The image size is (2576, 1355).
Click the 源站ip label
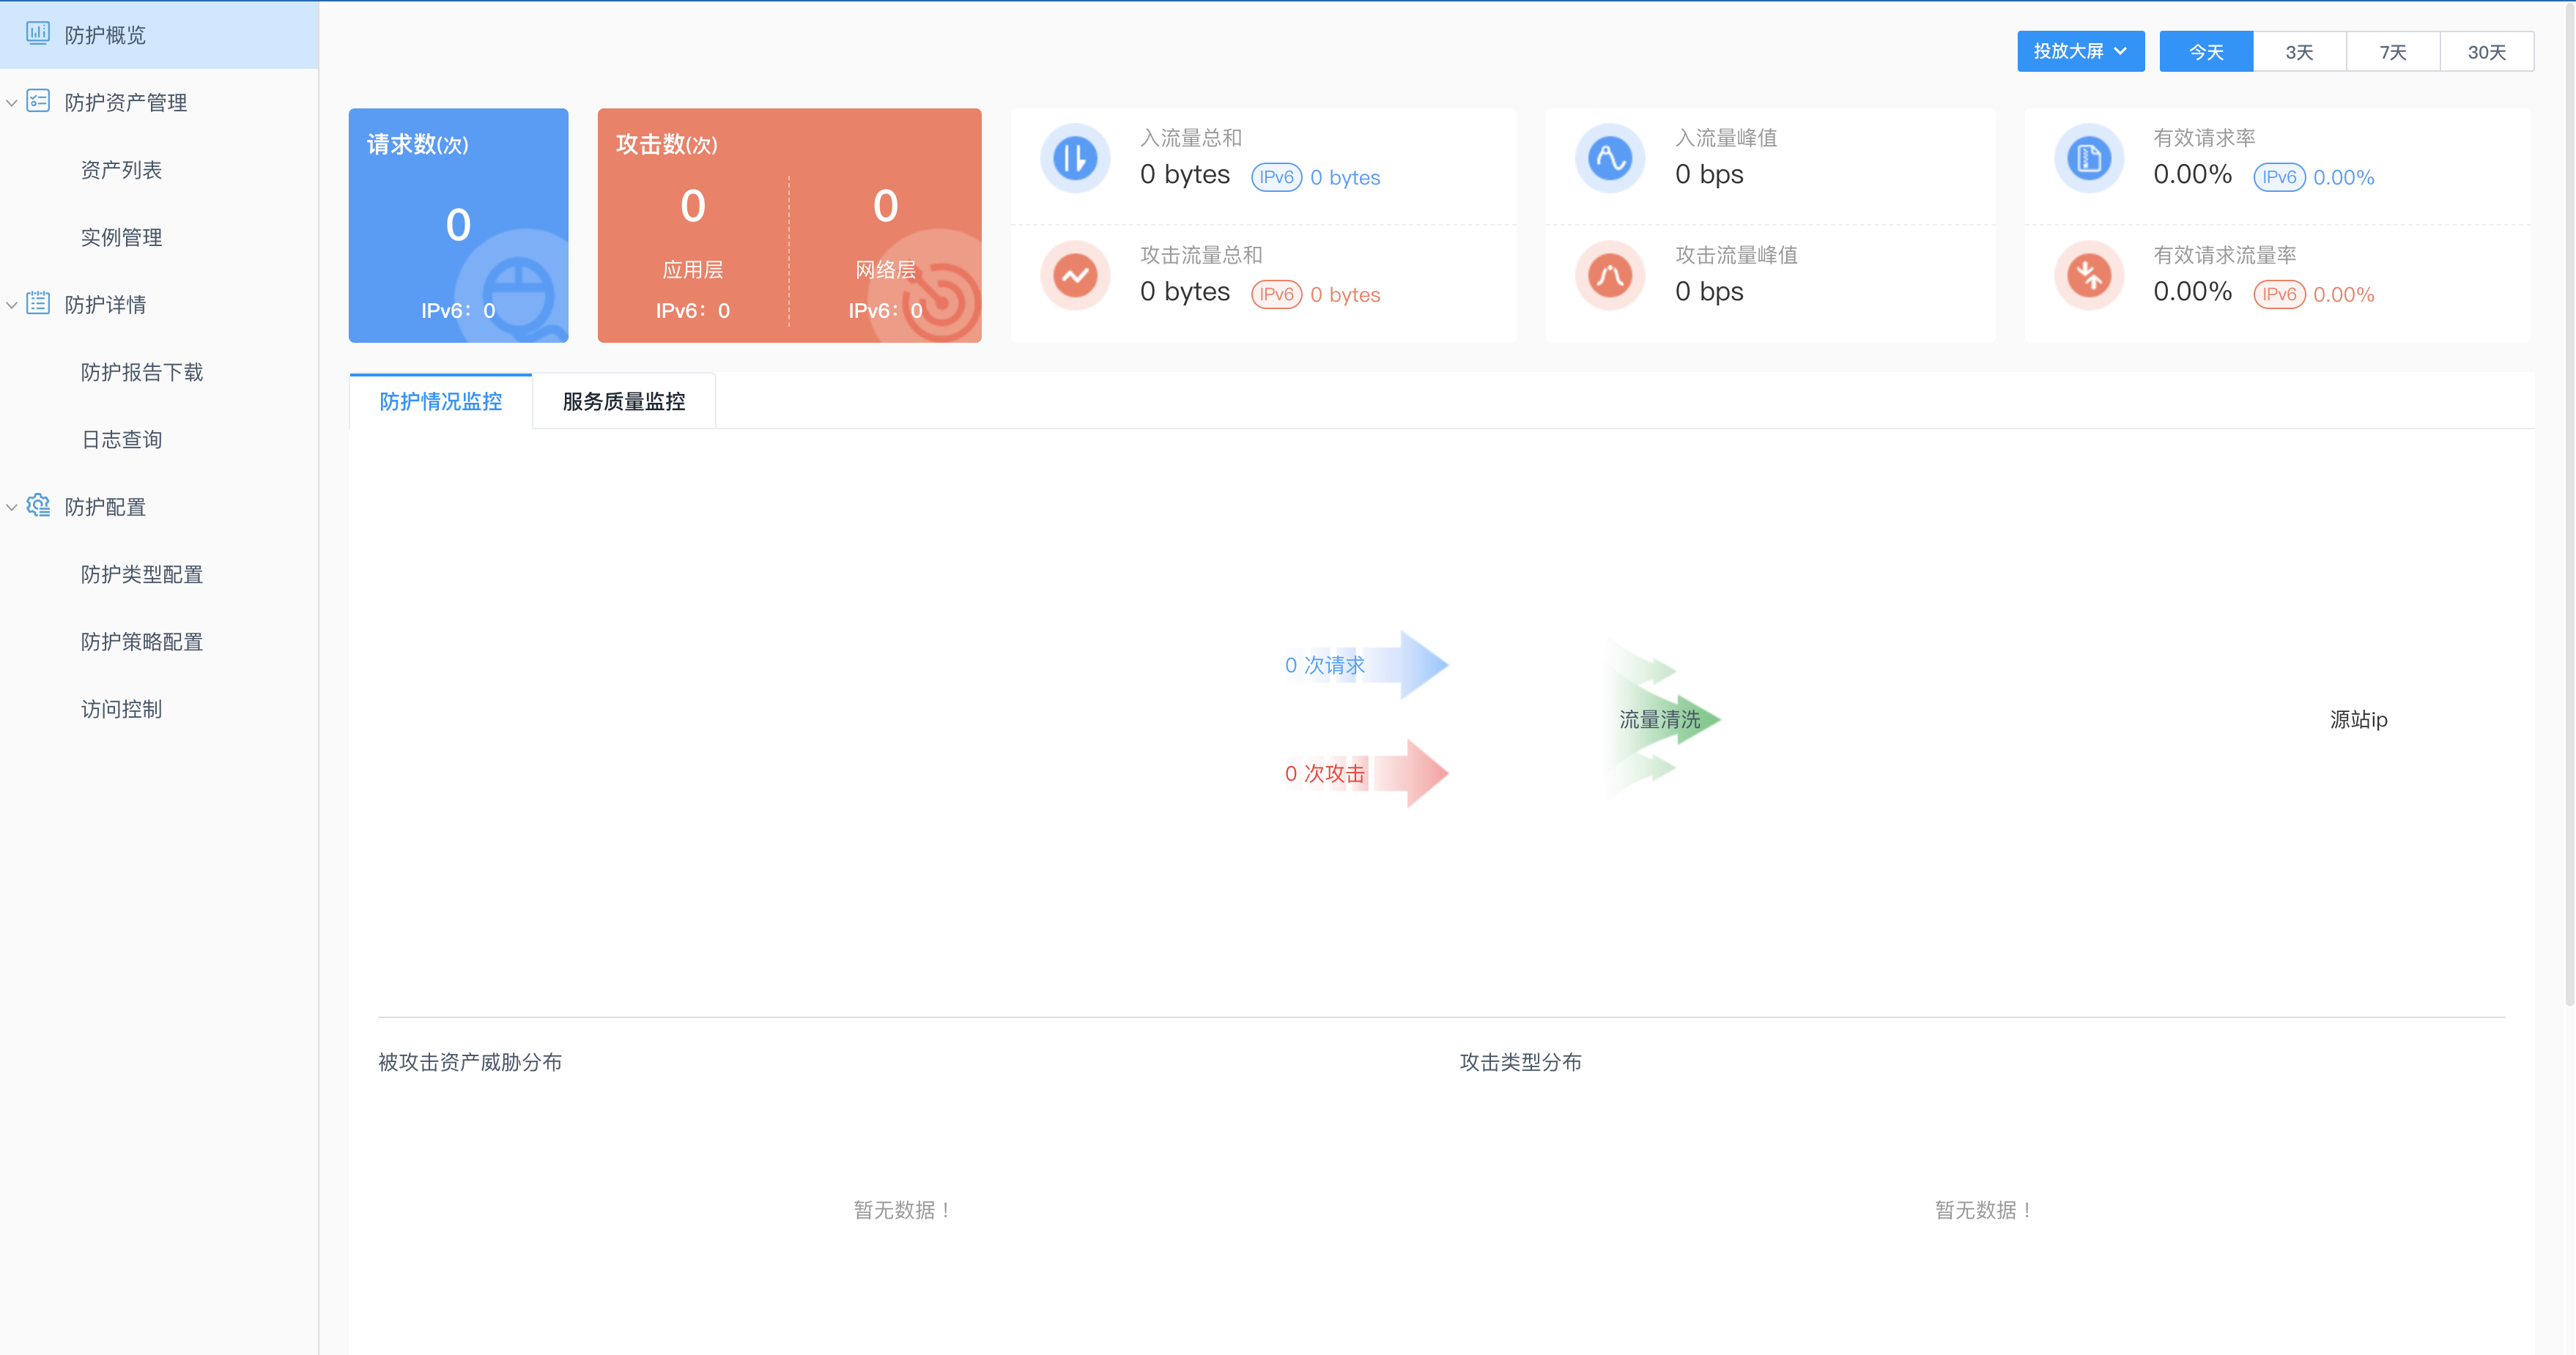(x=2358, y=719)
